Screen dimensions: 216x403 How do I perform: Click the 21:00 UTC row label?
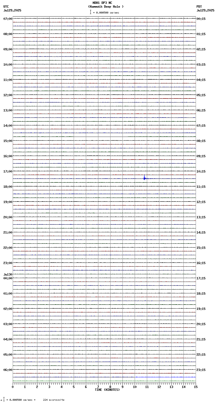pos(8,233)
